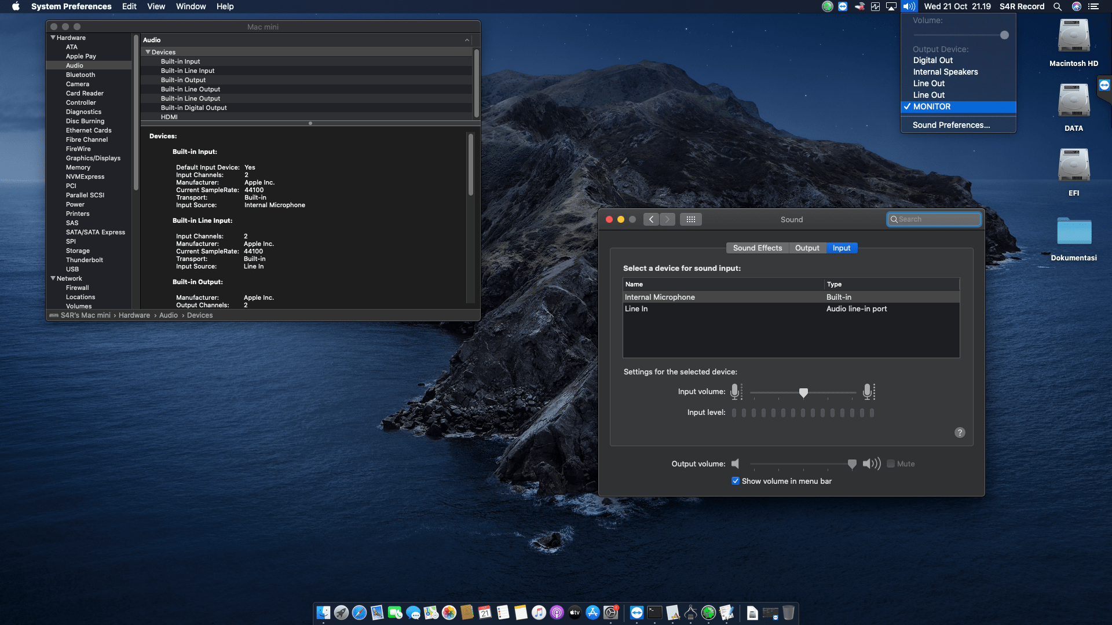Select MONITOR as the output device

click(x=932, y=106)
